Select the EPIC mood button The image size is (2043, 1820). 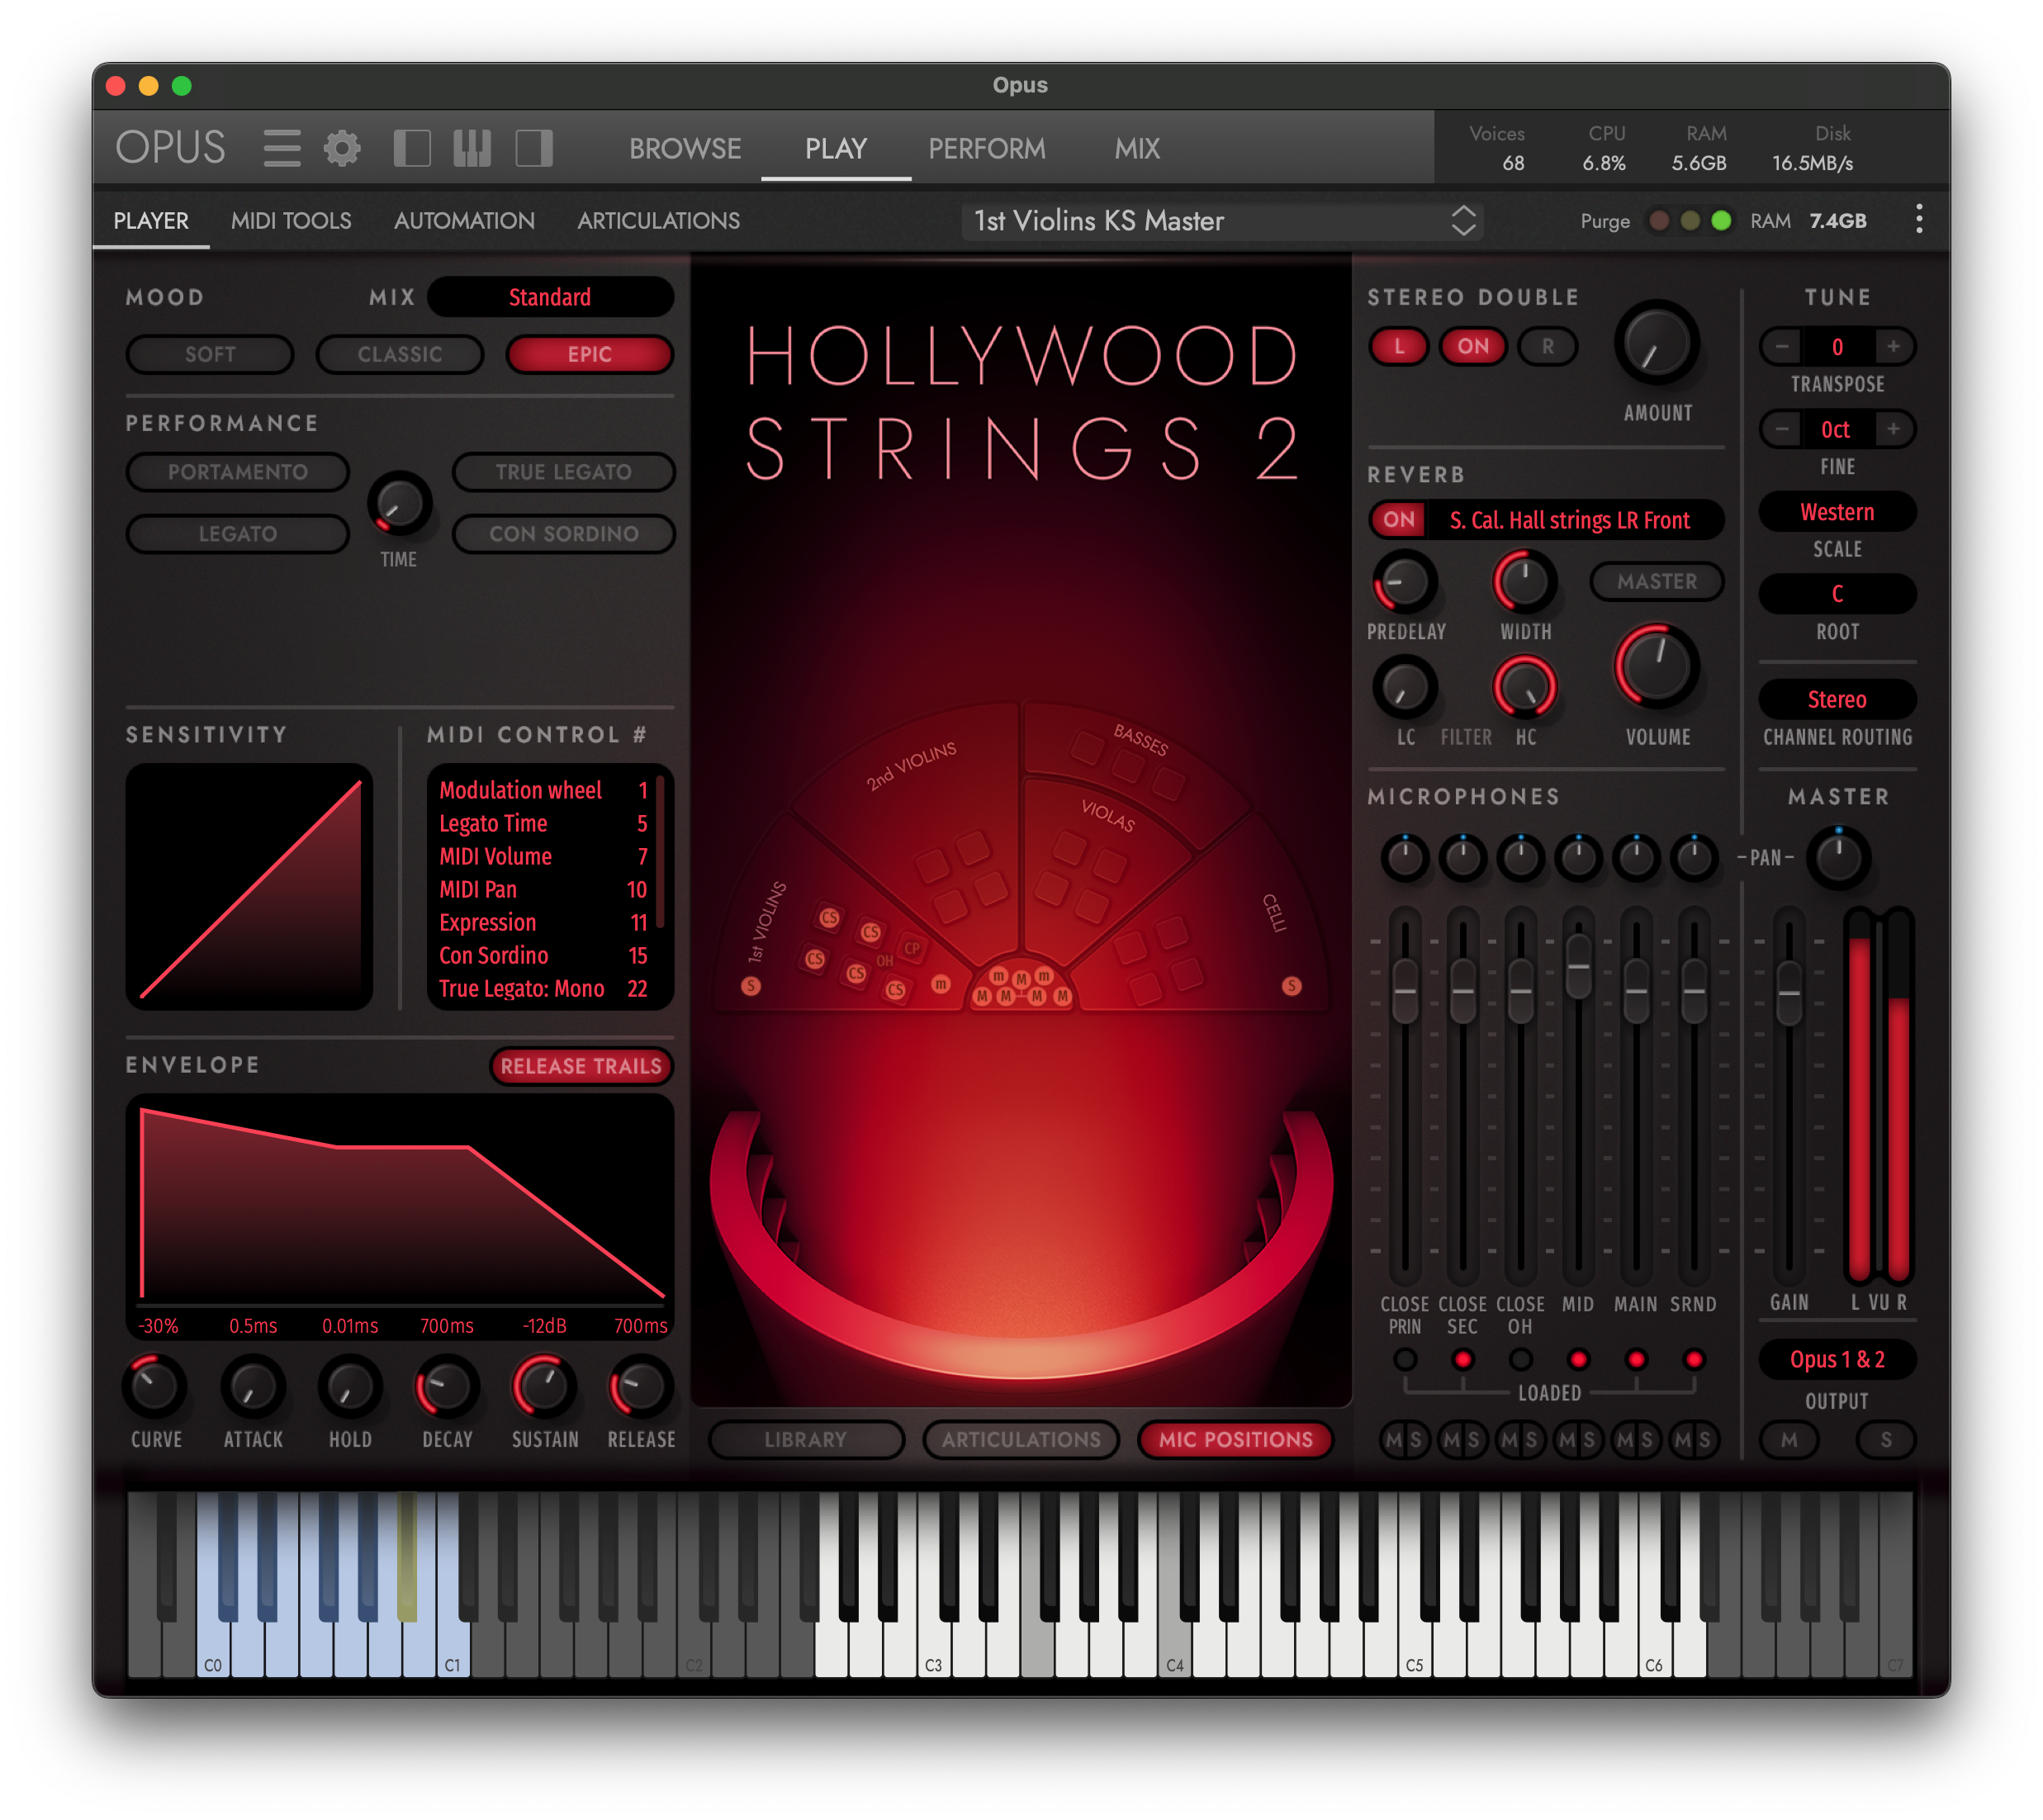click(590, 354)
